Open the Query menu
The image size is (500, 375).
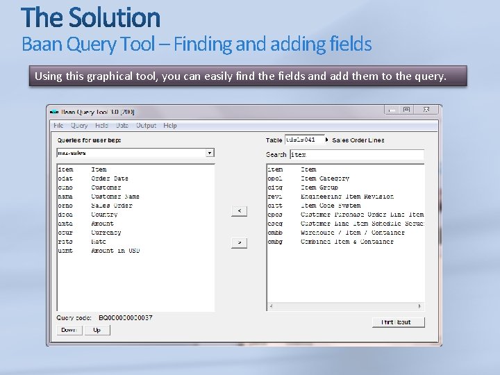coord(79,125)
